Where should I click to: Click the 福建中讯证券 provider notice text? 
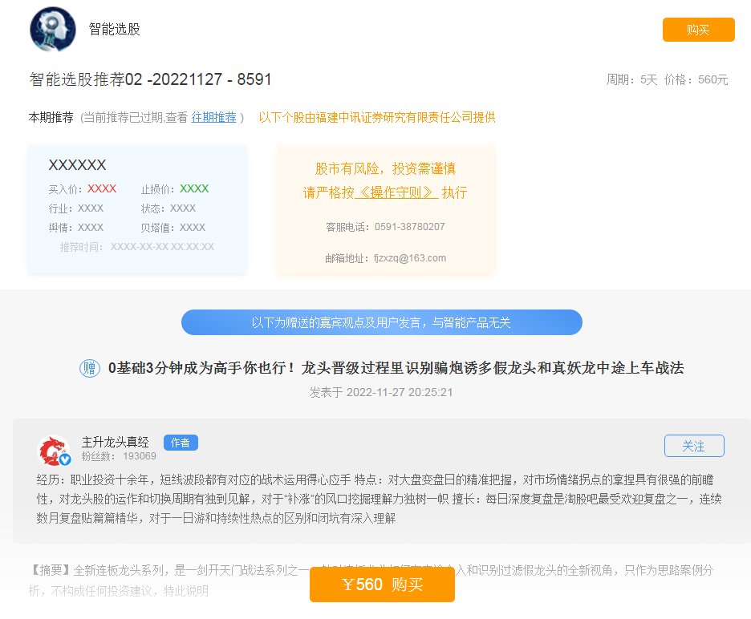[x=375, y=117]
